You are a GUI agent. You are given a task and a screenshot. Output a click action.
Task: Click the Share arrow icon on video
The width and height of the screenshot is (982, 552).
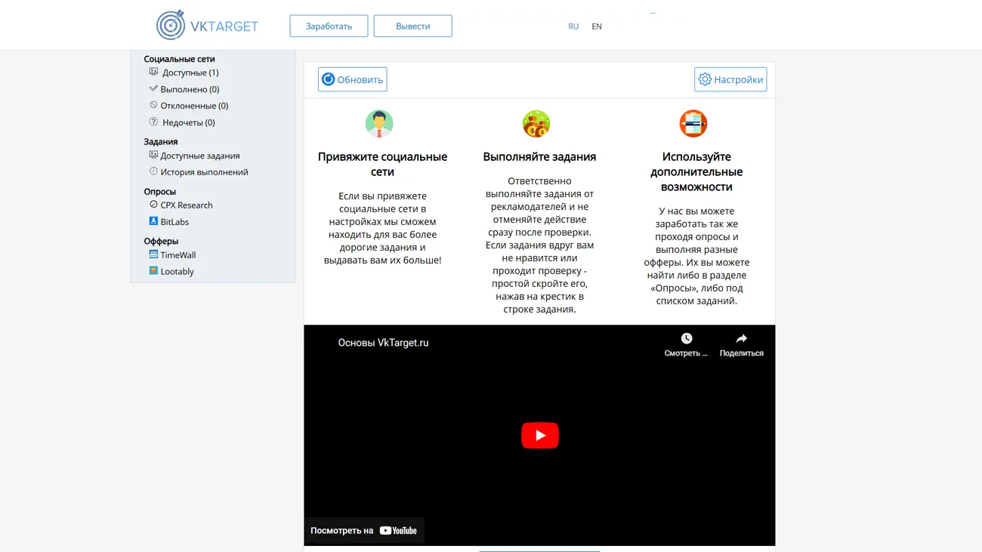(741, 339)
